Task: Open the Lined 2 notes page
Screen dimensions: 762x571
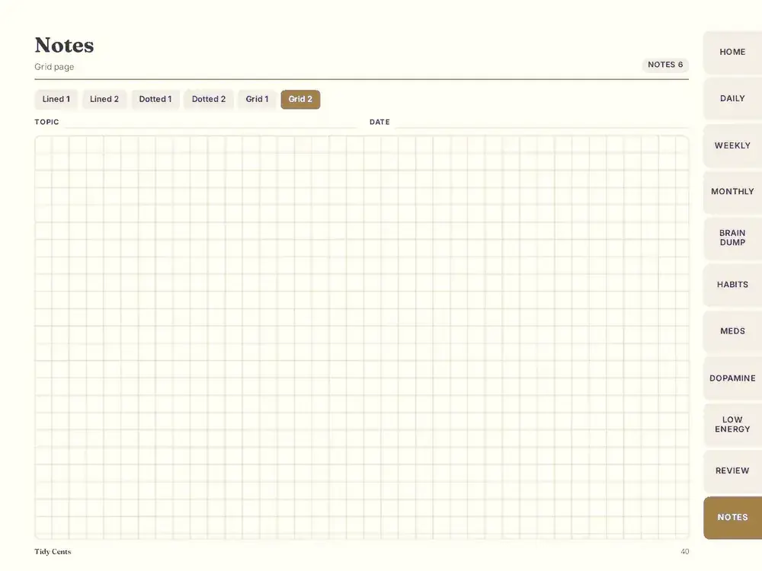Action: pos(104,99)
